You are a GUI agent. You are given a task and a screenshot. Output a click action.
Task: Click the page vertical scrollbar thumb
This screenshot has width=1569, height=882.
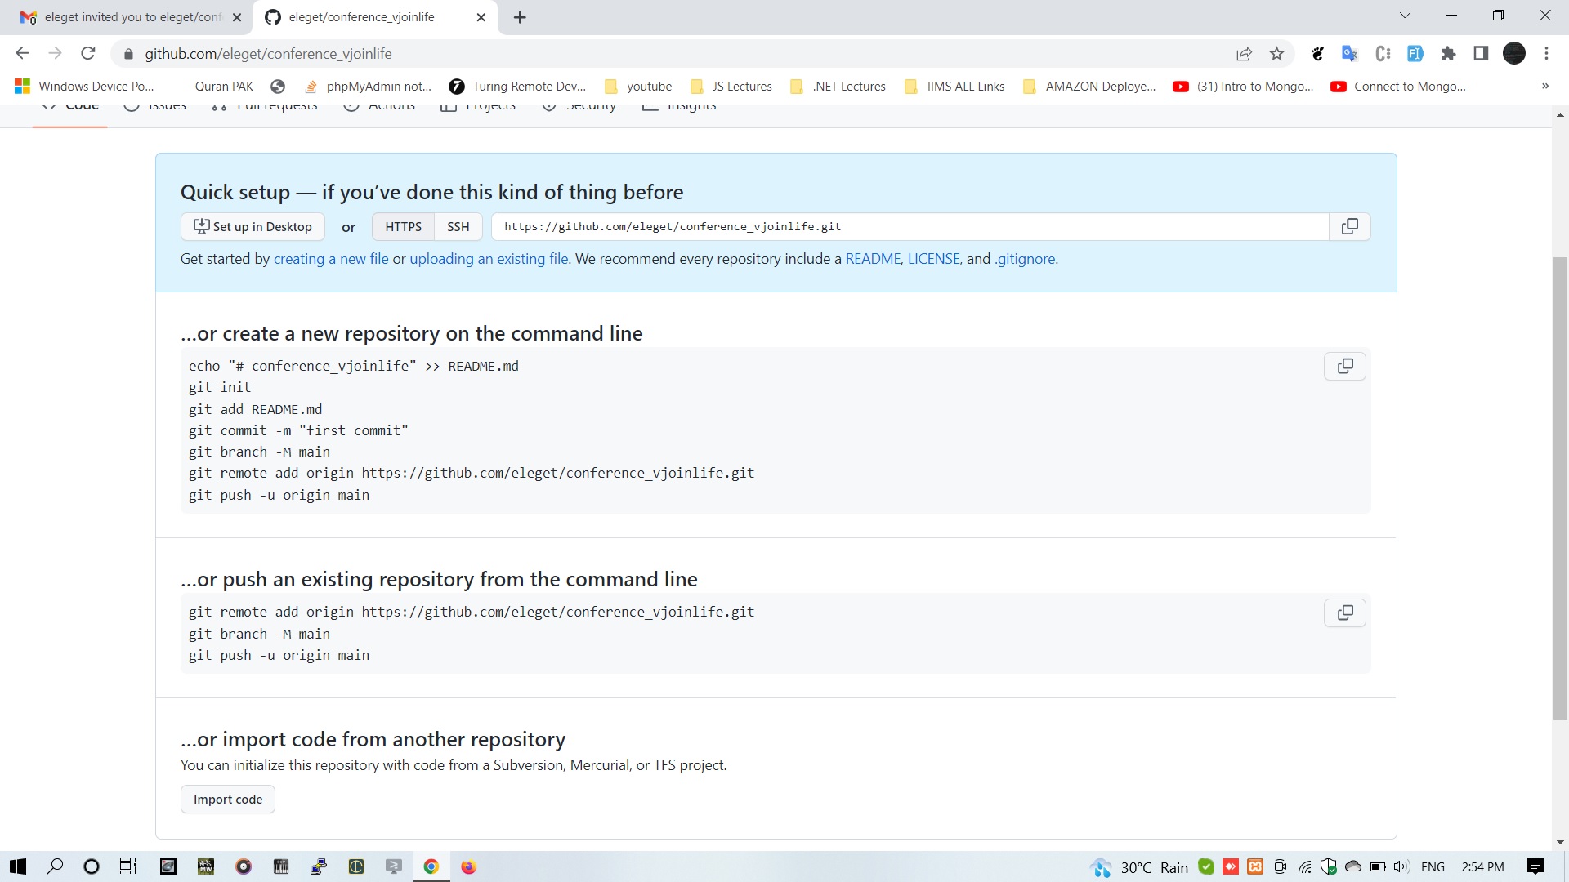tap(1560, 490)
